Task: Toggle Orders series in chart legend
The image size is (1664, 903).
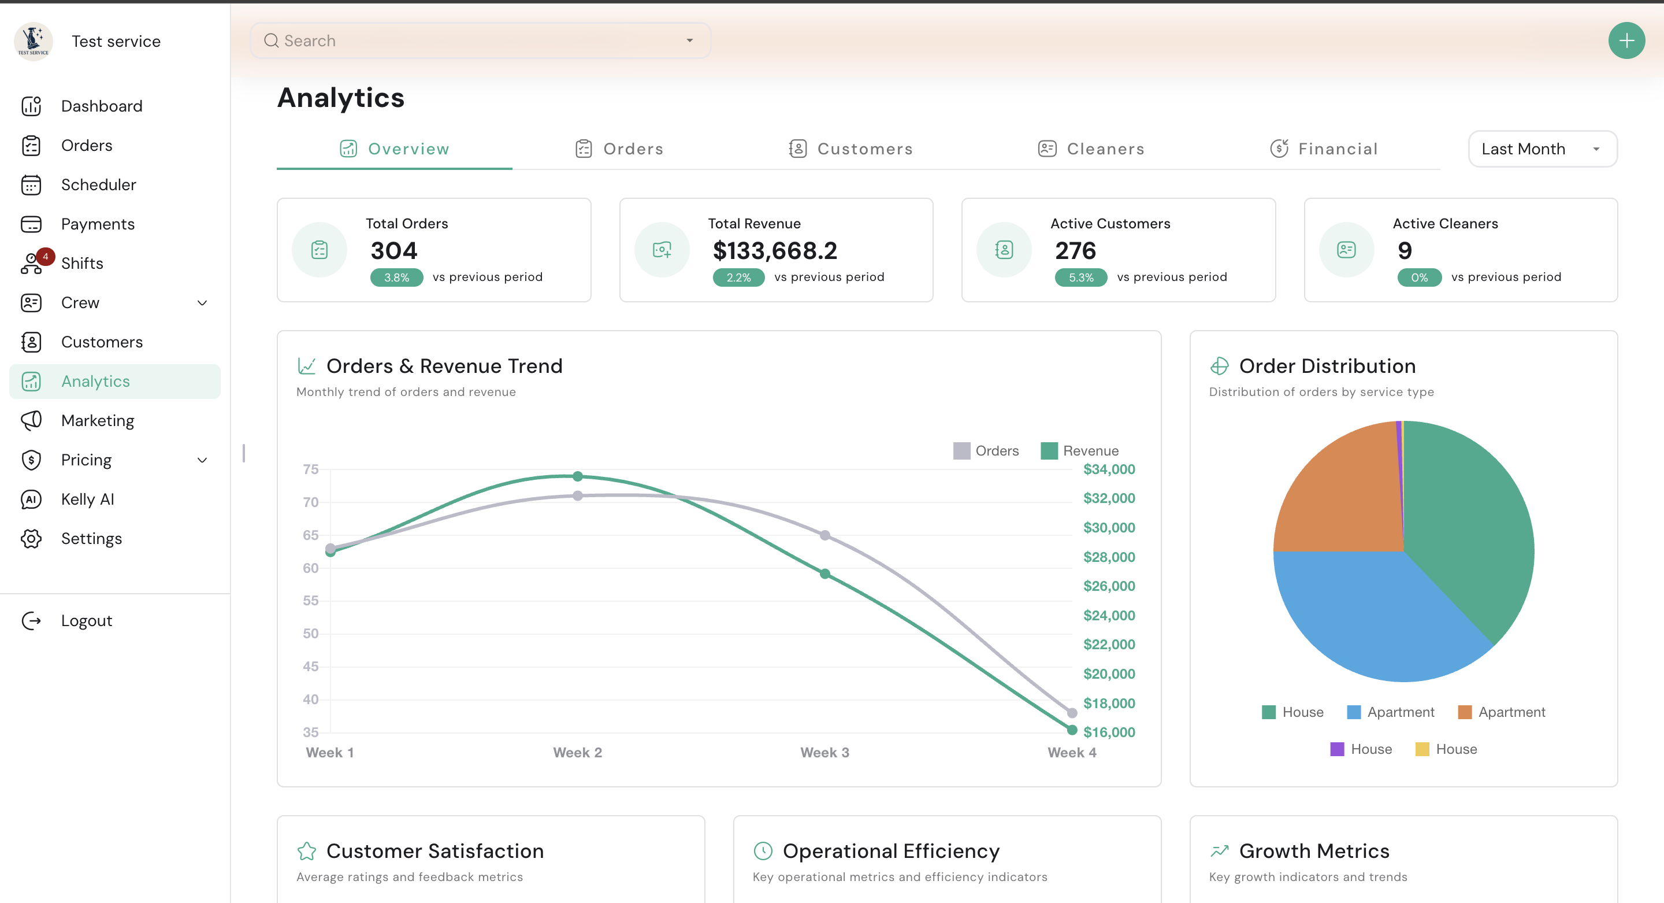Action: pyautogui.click(x=986, y=450)
